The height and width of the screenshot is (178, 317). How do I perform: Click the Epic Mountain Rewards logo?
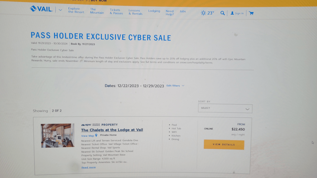point(90,125)
